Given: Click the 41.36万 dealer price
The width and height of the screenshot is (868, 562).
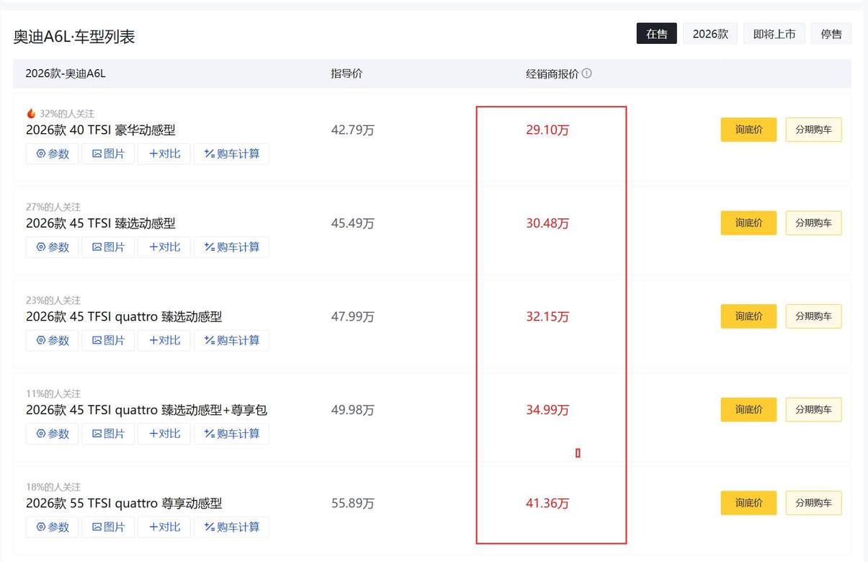Looking at the screenshot, I should 547,504.
